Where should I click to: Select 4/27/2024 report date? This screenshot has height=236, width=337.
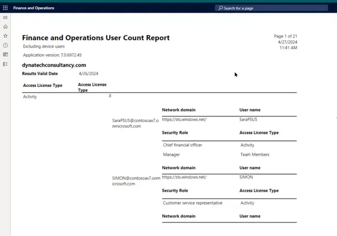click(287, 42)
